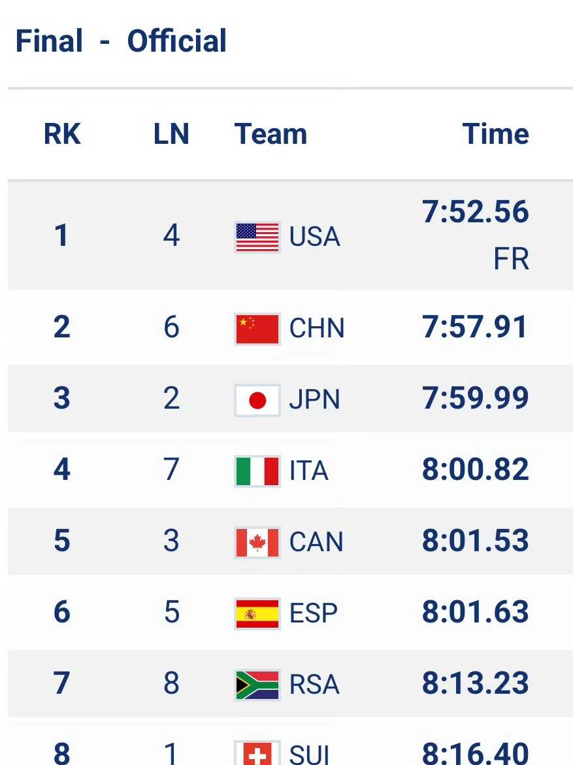
Task: Click the USA flag icon
Action: click(x=257, y=237)
